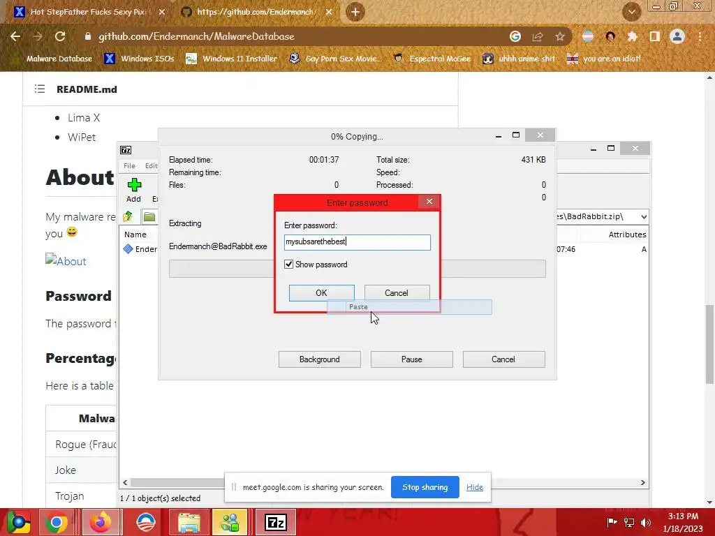The width and height of the screenshot is (715, 536).
Task: Click the address bar URL
Action: point(196,36)
